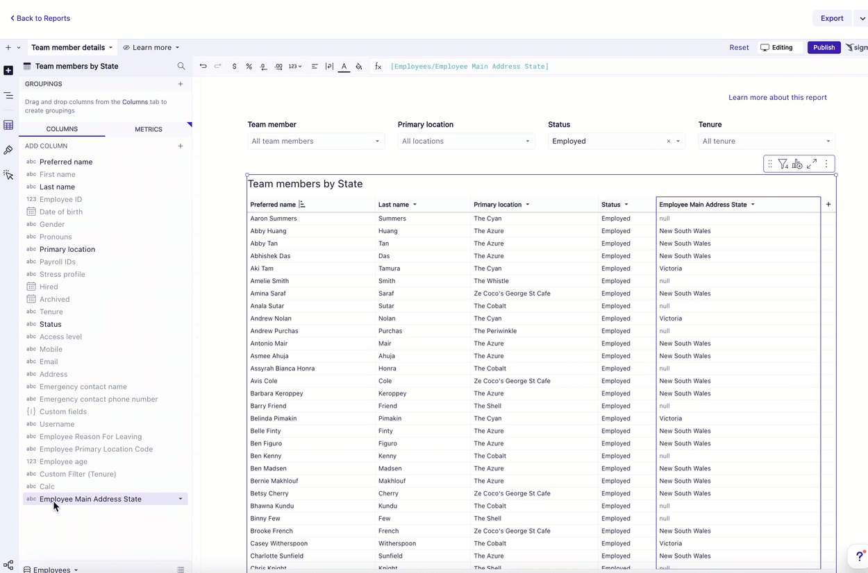Open the Employees data source dropdown
Viewport: 868px width, 573px height.
[51, 570]
